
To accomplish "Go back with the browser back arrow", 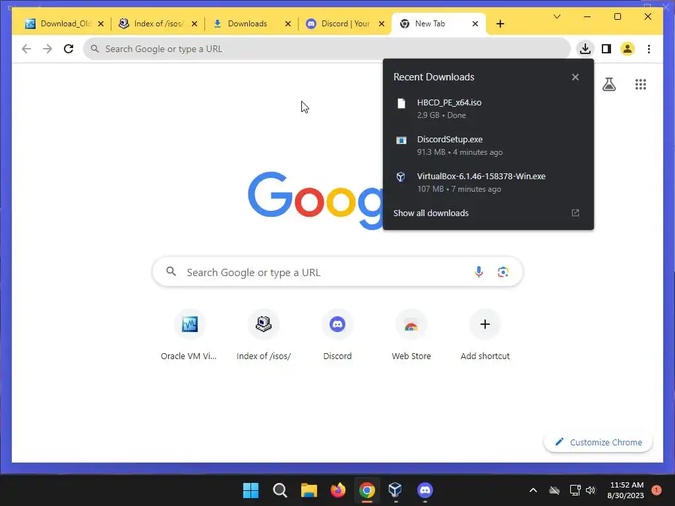I will pos(26,49).
